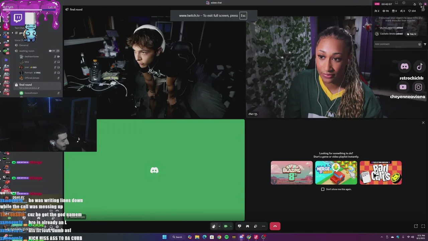Open Microsoft Edge from the taskbar
Viewport: 428px width, 241px height.
pyautogui.click(x=204, y=237)
